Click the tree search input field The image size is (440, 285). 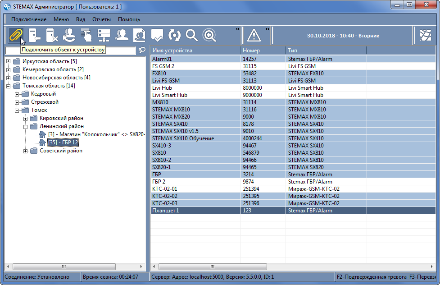(x=70, y=51)
